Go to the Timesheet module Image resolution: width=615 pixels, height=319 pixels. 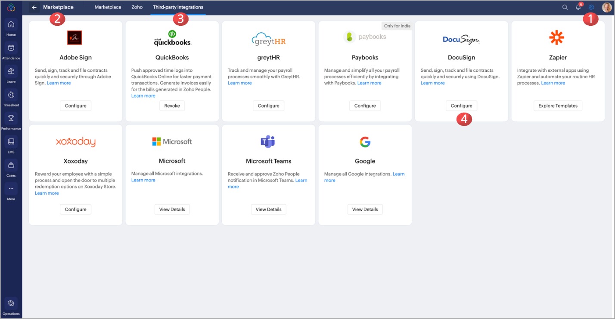11,98
